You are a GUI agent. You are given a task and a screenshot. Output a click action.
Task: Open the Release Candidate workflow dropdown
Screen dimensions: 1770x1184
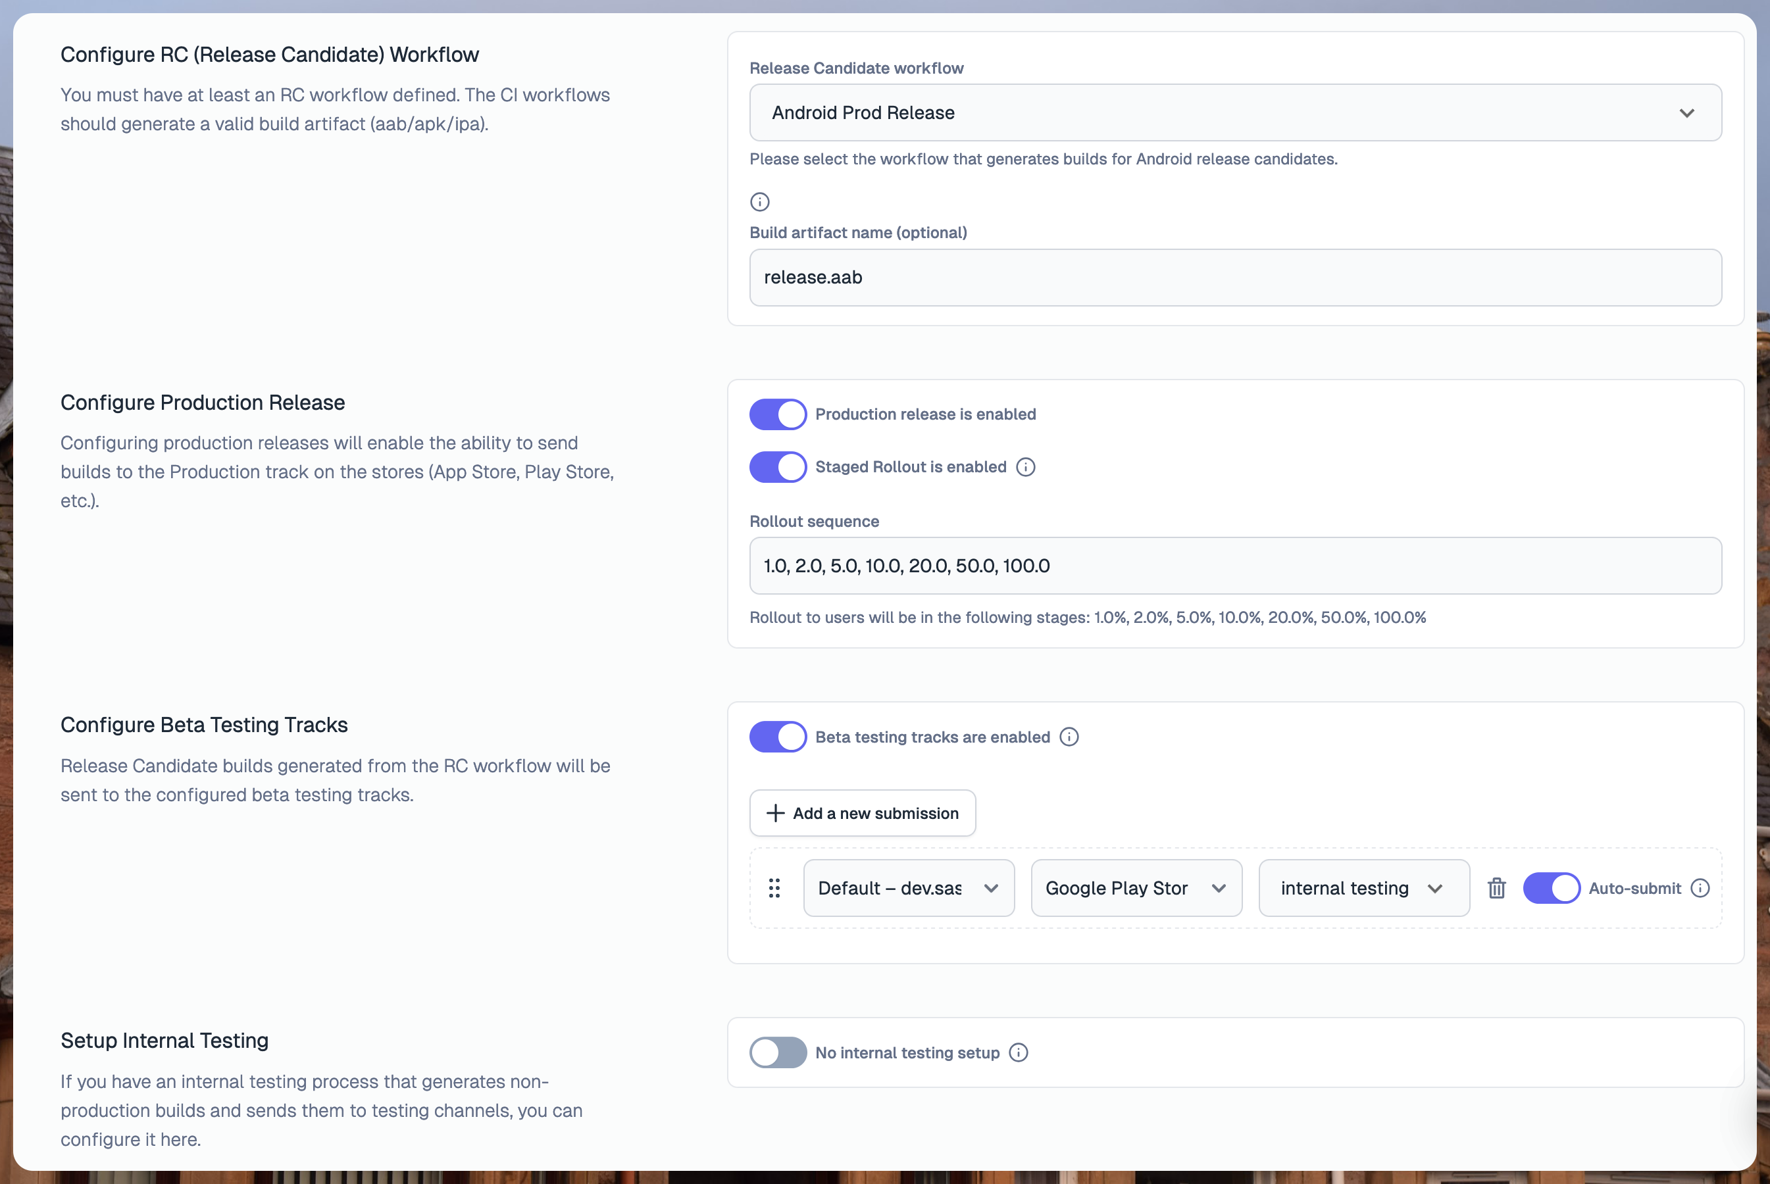(x=1235, y=112)
